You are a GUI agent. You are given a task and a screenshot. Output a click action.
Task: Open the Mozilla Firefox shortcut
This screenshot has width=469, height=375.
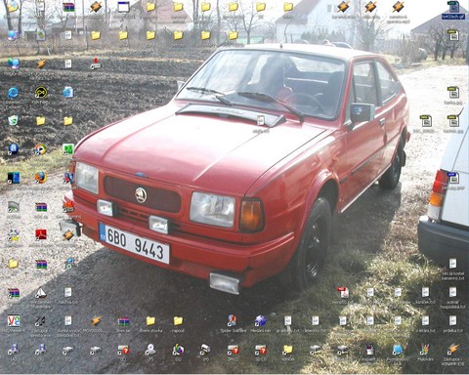(x=41, y=178)
